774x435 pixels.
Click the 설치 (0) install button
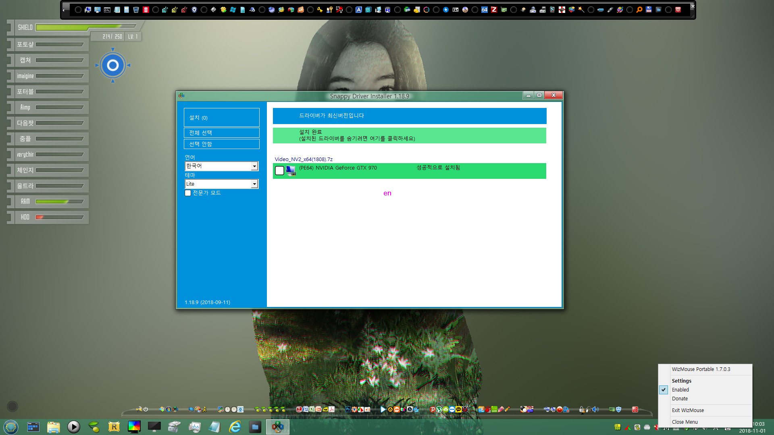pos(222,118)
